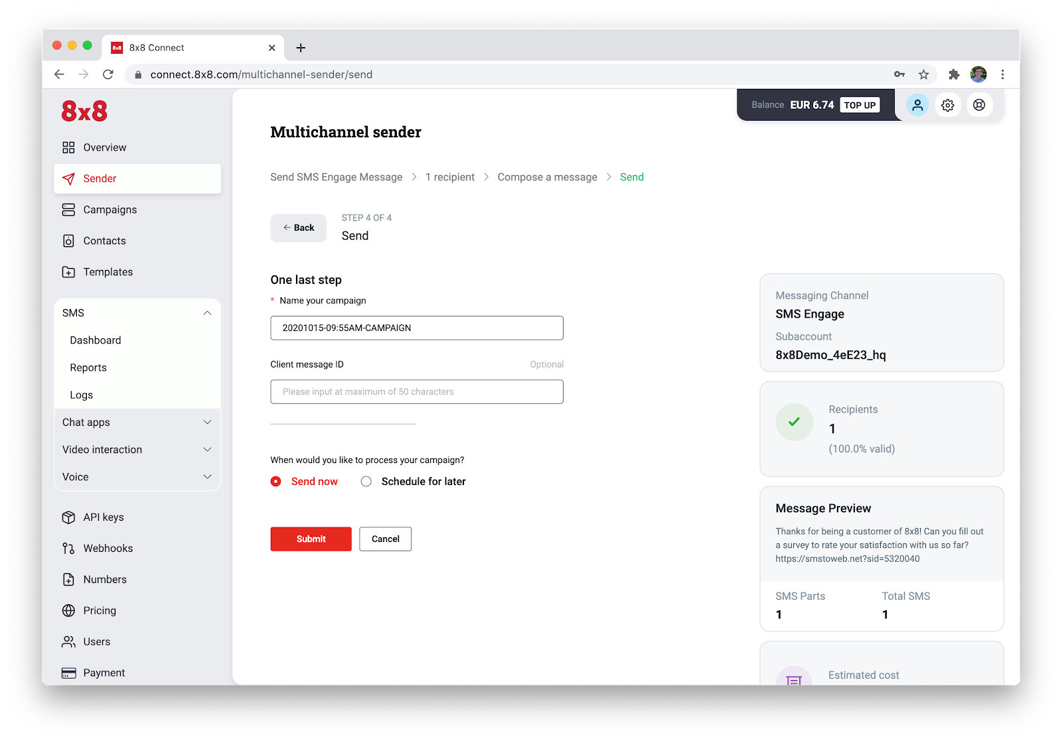1062x741 pixels.
Task: Click the Estimated cost label
Action: [864, 675]
